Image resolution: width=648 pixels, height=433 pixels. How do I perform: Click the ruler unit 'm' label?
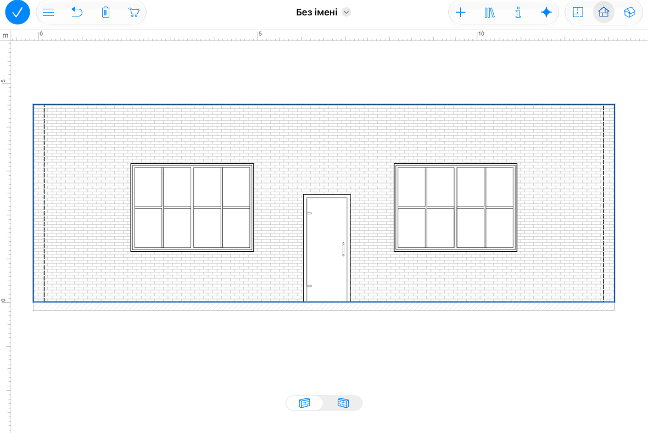[x=5, y=36]
